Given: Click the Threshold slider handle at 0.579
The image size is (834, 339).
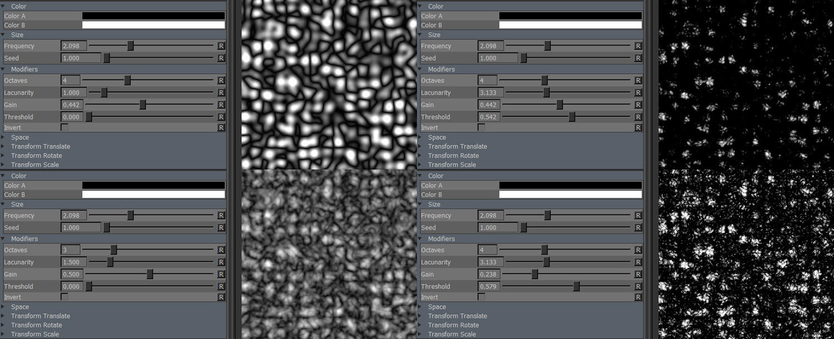Looking at the screenshot, I should click(x=577, y=287).
